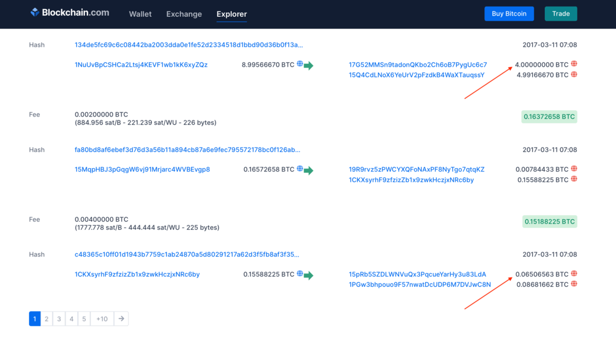Viewport: 616px width, 339px height.
Task: Click red globe icon next to 0.00784433 BTC
Action: coord(574,169)
